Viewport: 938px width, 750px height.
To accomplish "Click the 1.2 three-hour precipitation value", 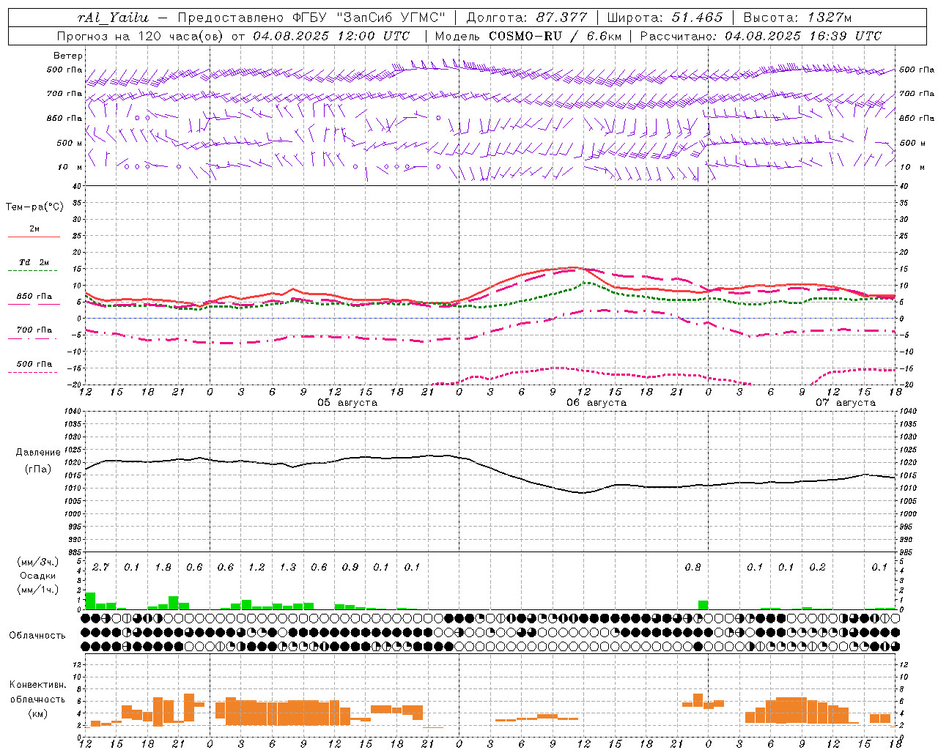I will 256,568.
